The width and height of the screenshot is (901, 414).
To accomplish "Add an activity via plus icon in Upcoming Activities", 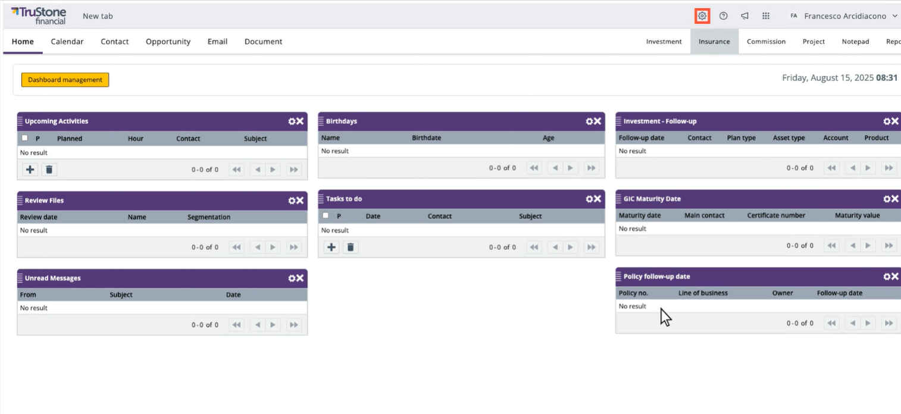I will tap(30, 170).
